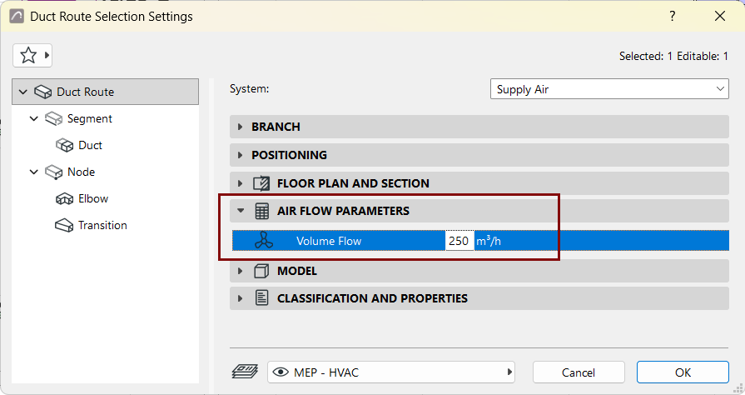Click the Transition item icon

[x=64, y=225]
